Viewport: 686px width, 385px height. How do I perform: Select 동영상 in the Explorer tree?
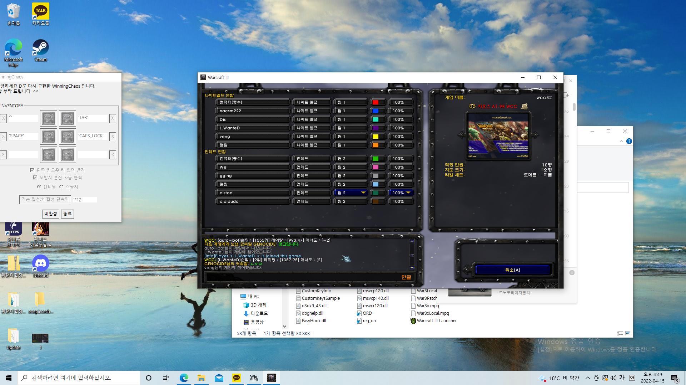coord(253,322)
